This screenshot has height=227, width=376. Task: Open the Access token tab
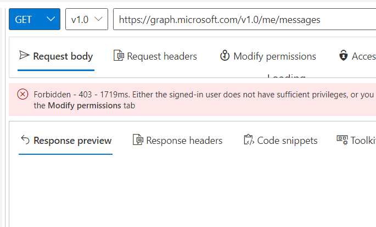tap(357, 56)
